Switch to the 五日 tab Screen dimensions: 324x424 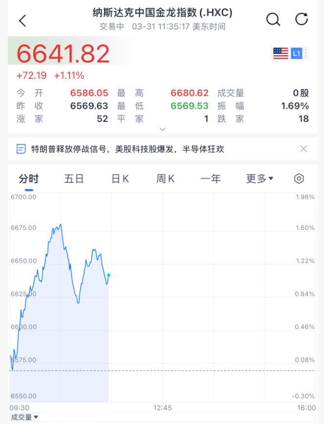coord(74,179)
